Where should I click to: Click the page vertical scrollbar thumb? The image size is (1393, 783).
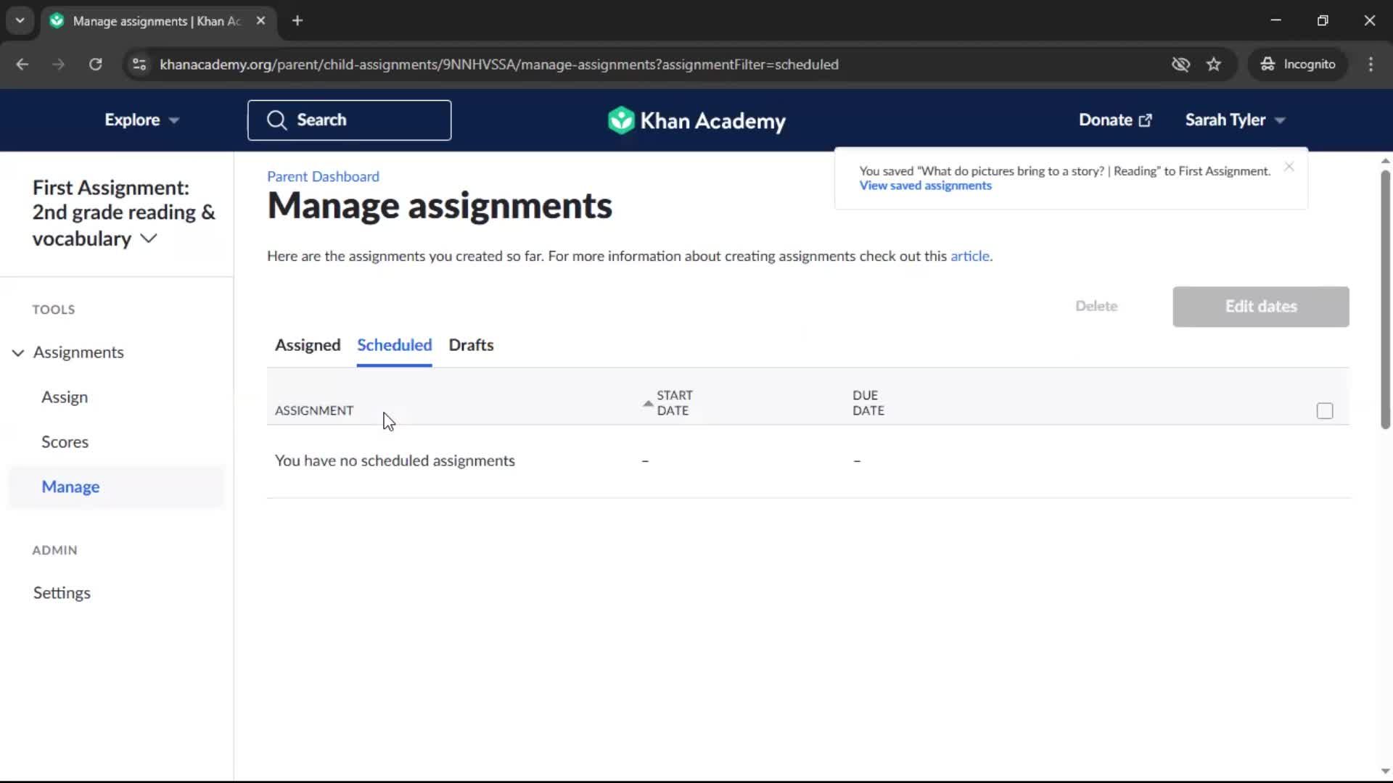tap(1385, 299)
